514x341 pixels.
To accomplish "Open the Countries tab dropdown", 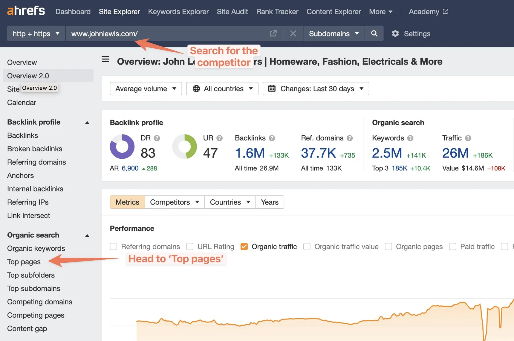I will click(230, 202).
